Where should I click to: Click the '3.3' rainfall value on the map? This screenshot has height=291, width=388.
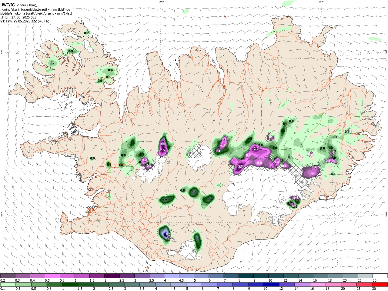(194, 192)
